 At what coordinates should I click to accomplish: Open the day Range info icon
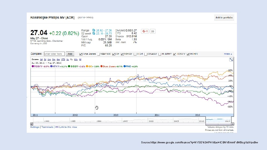coord(94,30)
